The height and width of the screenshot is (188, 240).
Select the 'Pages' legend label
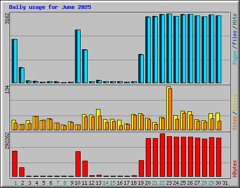click(x=235, y=57)
